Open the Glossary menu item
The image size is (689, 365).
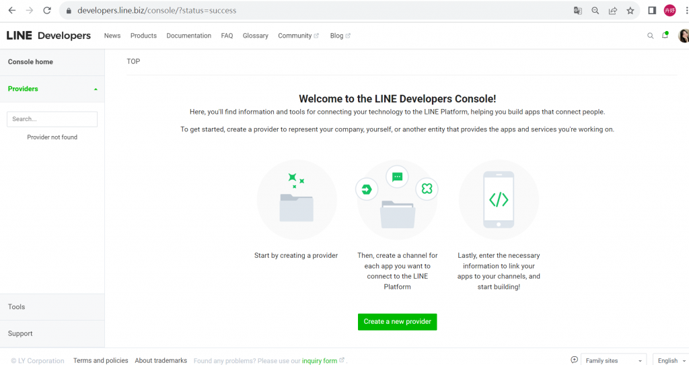coord(255,36)
